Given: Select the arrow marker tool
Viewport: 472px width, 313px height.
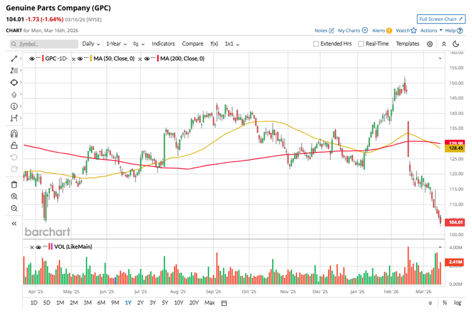Looking at the screenshot, I should [14, 95].
